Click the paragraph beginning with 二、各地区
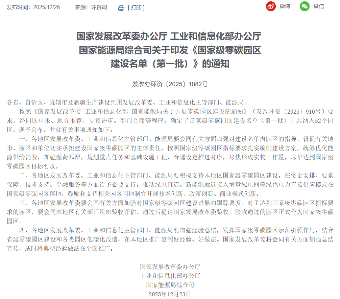The width and height of the screenshot is (340, 299). (170, 185)
